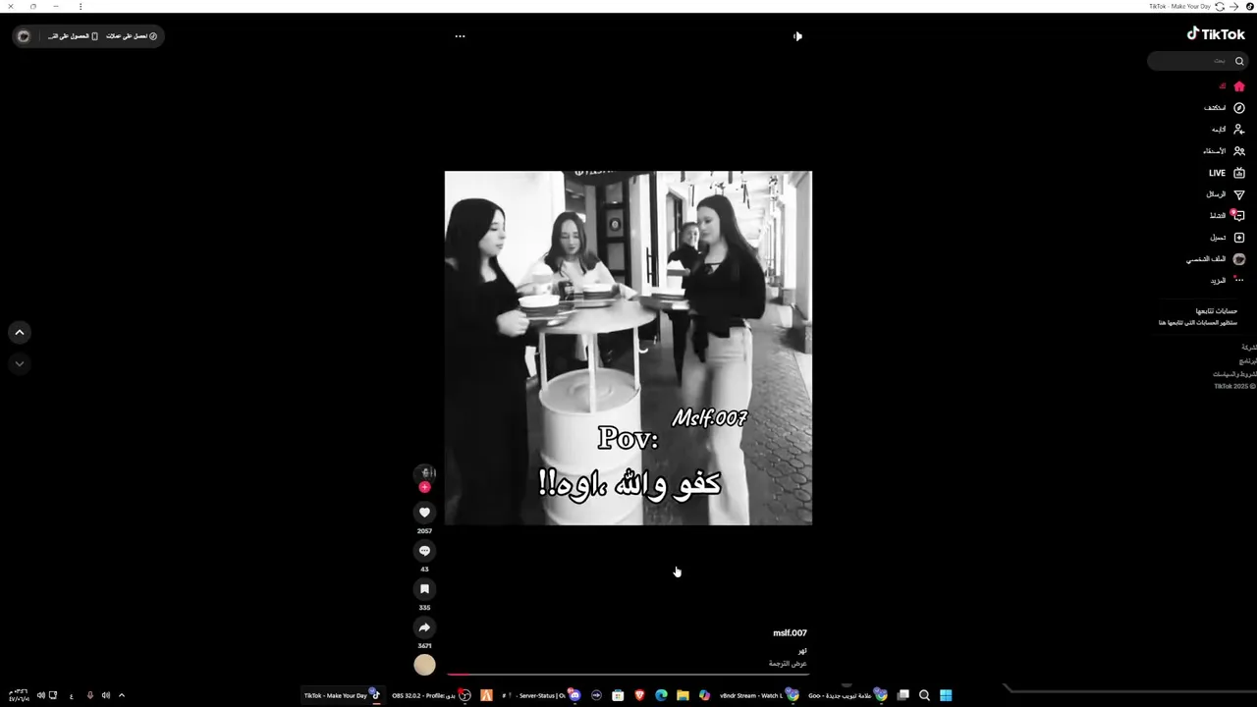Viewport: 1257px width, 707px height.
Task: Go to the next video with down arrow
Action: click(x=19, y=363)
